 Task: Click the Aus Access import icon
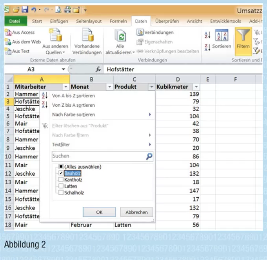8,32
